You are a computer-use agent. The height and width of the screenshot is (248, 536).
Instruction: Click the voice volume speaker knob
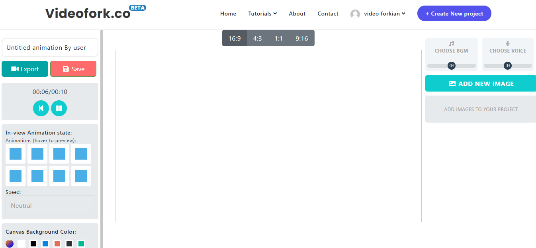pos(508,66)
